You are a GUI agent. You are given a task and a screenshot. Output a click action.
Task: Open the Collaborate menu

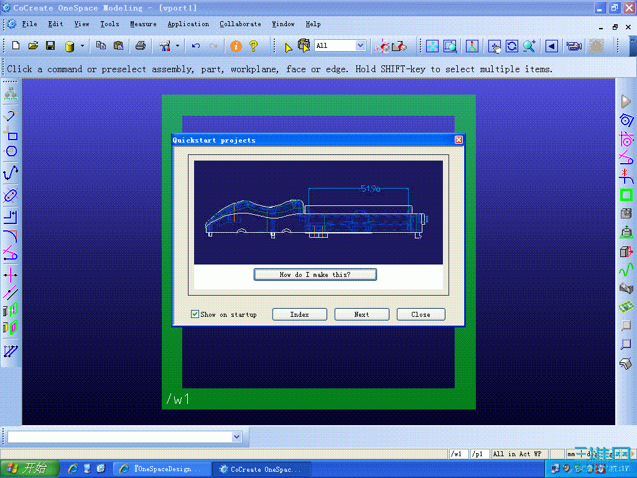point(240,24)
